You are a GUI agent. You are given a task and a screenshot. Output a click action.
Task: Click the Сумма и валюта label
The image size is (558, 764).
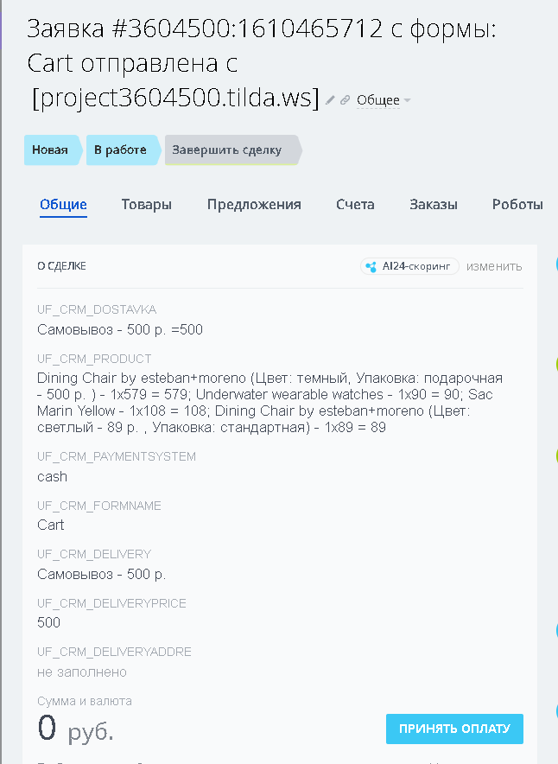[x=85, y=701]
